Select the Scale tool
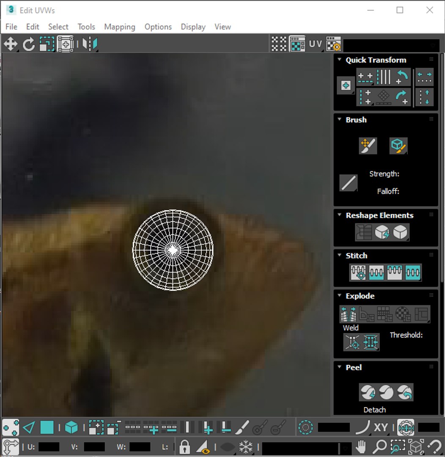 click(x=47, y=44)
